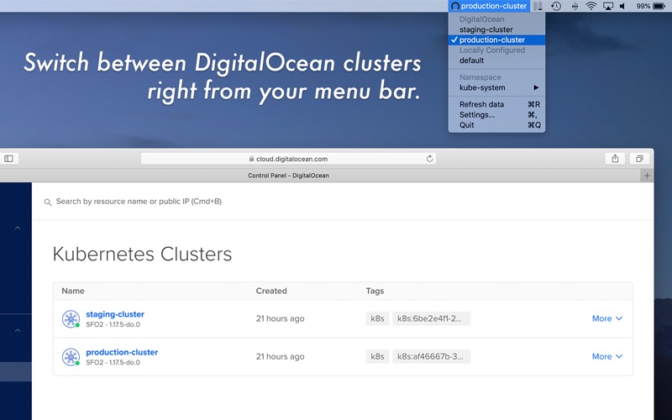
Task: Click the production-cluster Kubernetes icon
Action: coord(71,357)
